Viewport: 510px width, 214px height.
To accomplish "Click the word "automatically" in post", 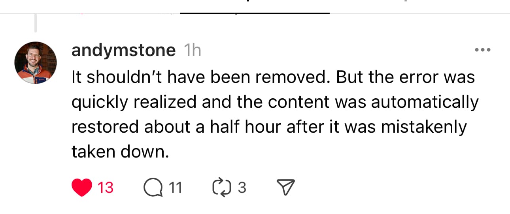I will coord(425,102).
